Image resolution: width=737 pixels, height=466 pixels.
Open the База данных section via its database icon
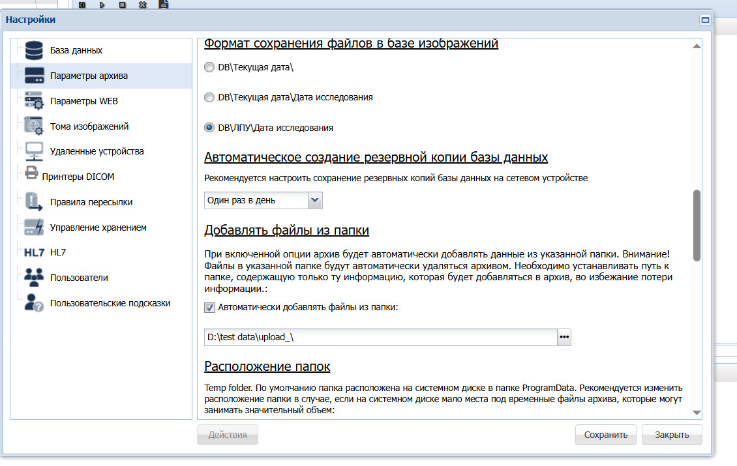pos(34,50)
